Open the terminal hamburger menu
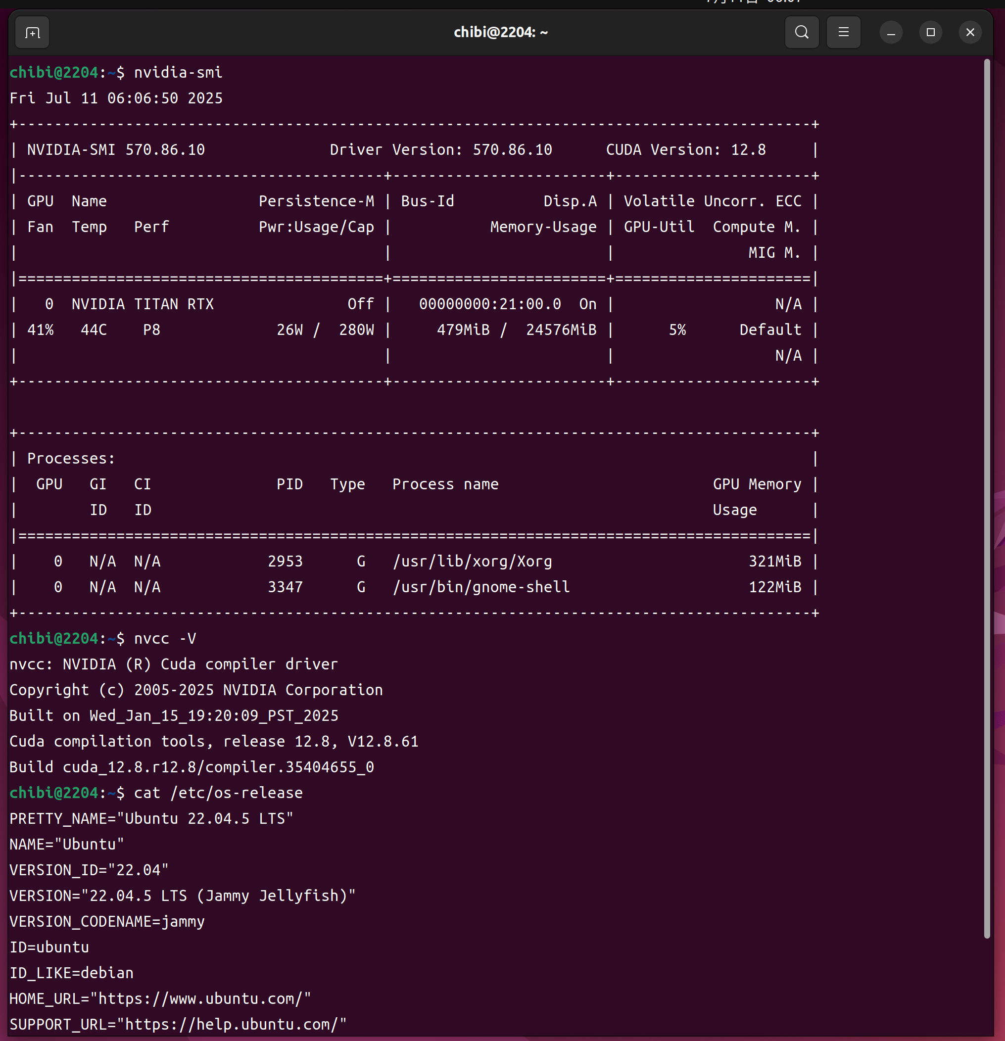This screenshot has height=1041, width=1005. pyautogui.click(x=843, y=32)
